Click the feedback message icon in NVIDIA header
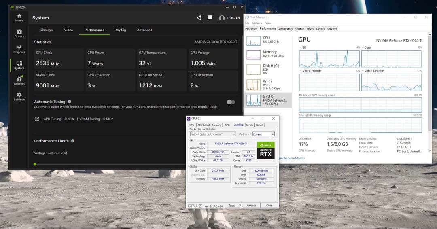This screenshot has height=229, width=437. 210,17
